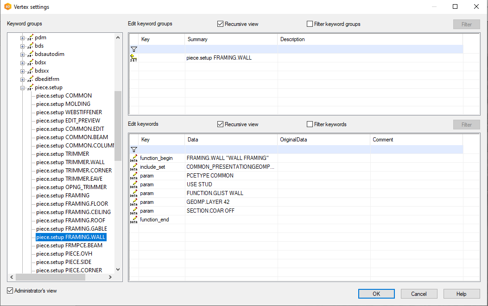Click the SET icon beside piece.setup FRAMING.WALL row

(x=133, y=58)
